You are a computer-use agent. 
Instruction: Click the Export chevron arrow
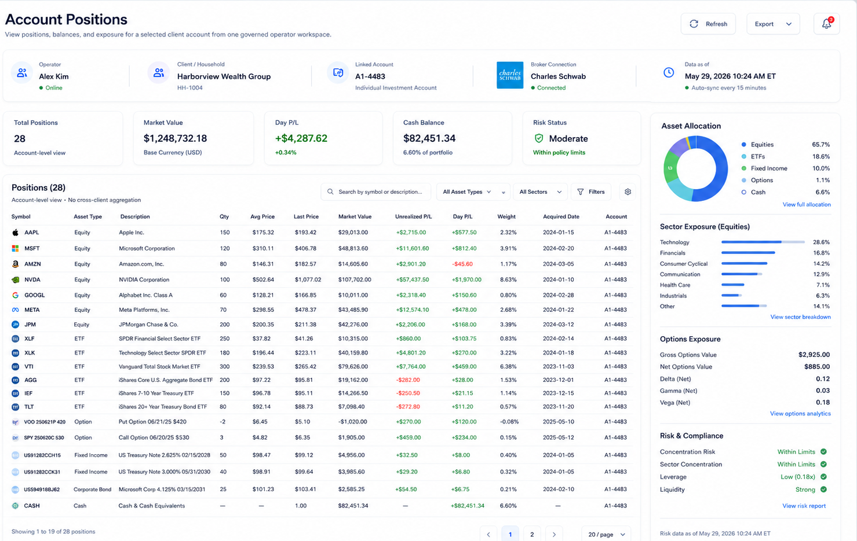789,24
